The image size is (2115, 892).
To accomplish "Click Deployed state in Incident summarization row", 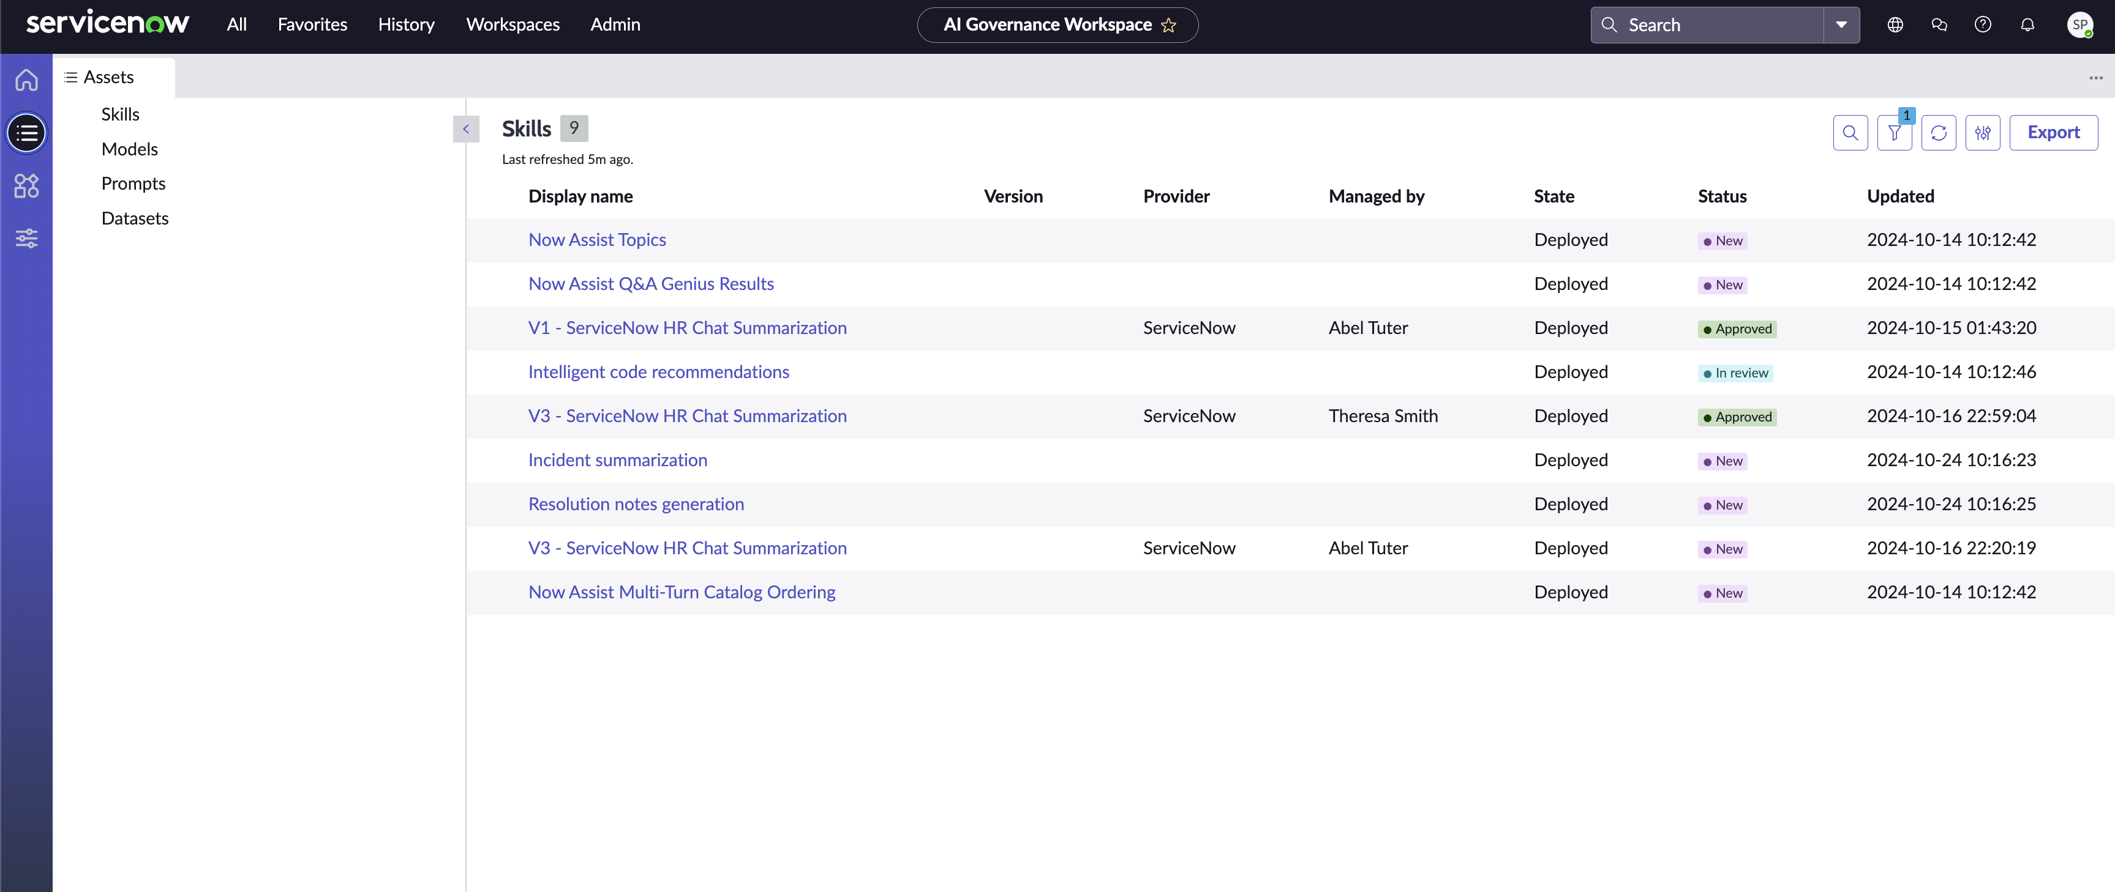I will click(x=1571, y=460).
